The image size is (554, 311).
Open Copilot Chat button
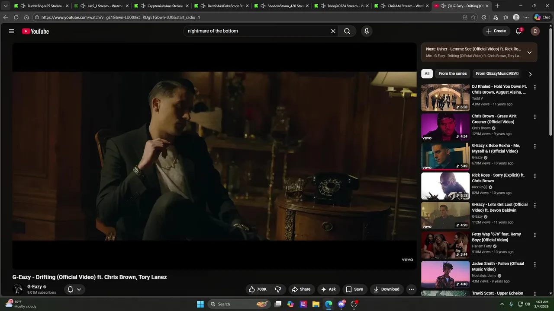[x=542, y=17]
